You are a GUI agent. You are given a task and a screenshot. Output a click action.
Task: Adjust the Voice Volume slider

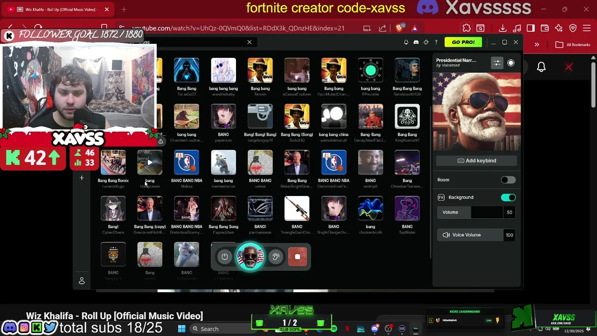[x=470, y=235]
